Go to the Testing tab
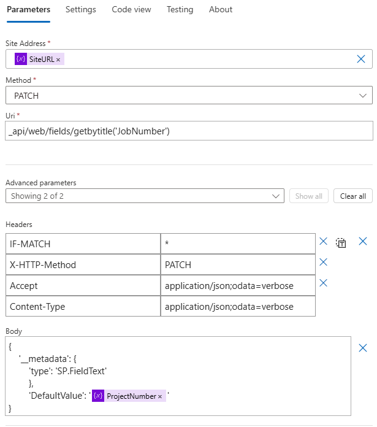 pyautogui.click(x=180, y=9)
